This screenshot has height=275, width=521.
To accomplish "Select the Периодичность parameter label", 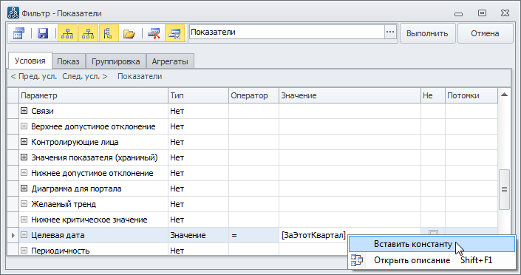I will click(60, 251).
